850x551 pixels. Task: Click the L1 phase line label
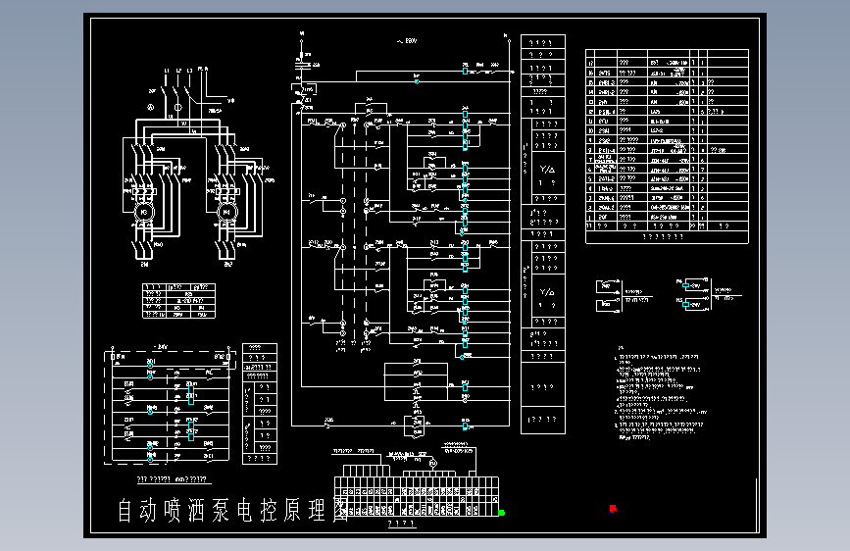(167, 71)
